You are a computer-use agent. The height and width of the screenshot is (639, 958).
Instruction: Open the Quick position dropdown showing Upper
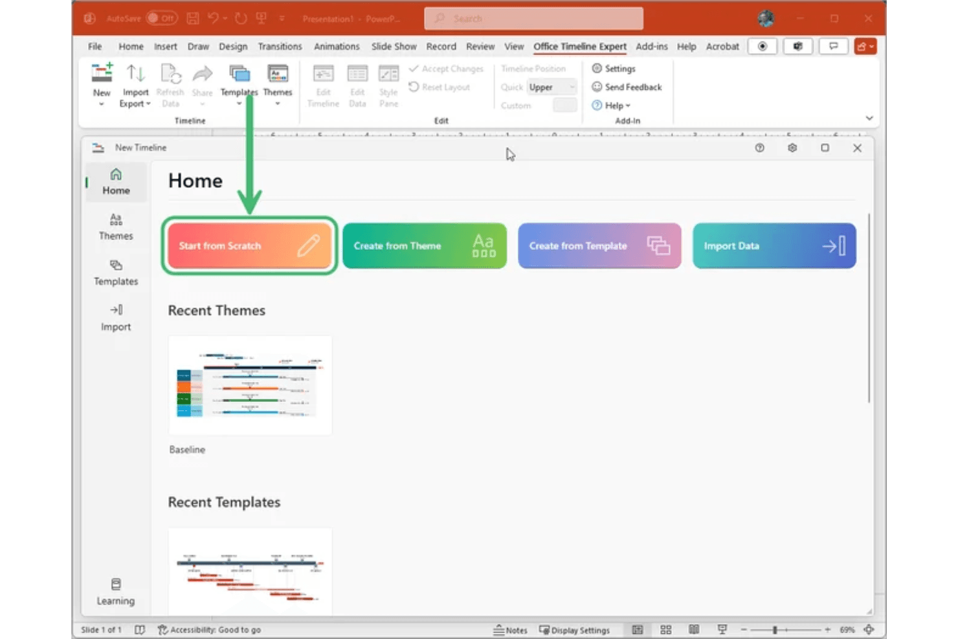pos(551,87)
